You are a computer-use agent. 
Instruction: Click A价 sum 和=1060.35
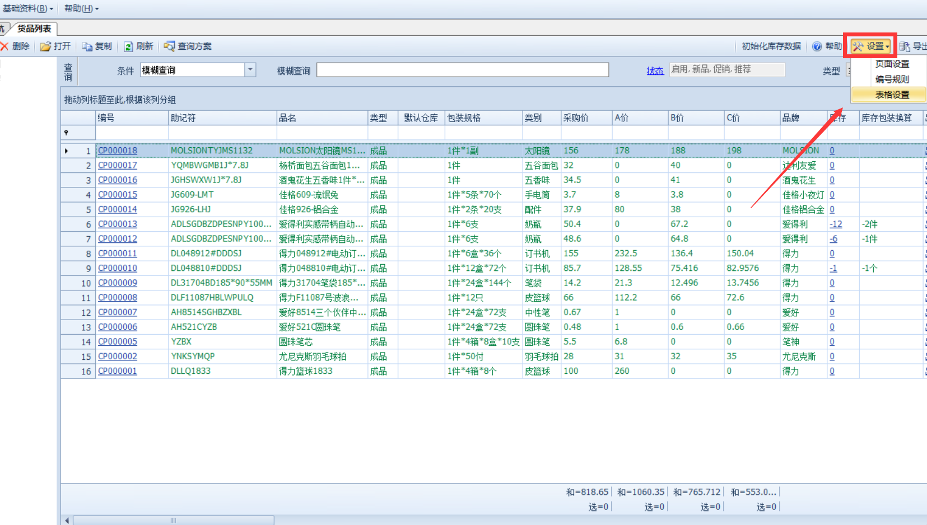641,492
